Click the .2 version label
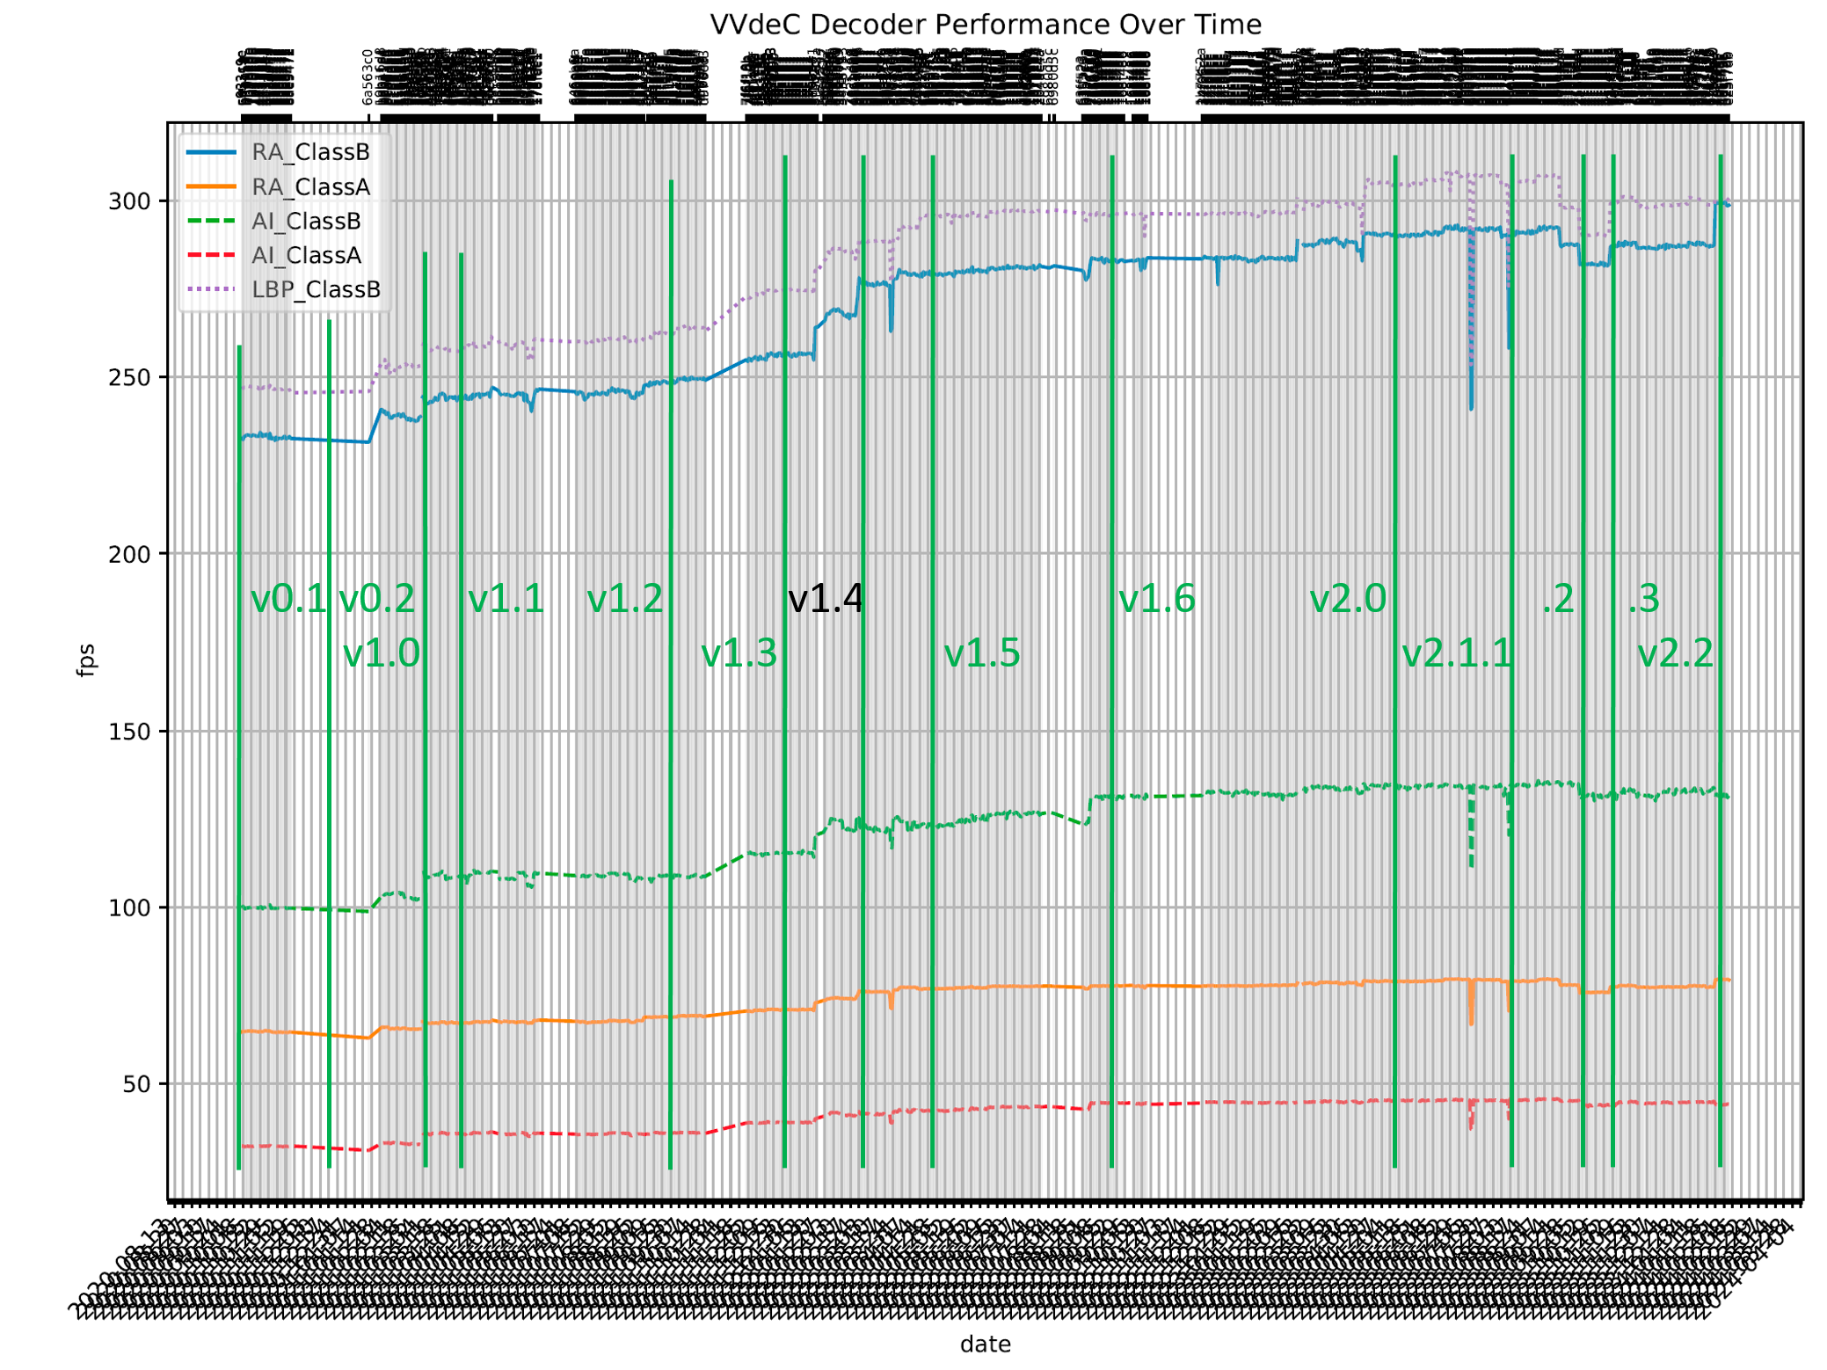 click(1557, 600)
